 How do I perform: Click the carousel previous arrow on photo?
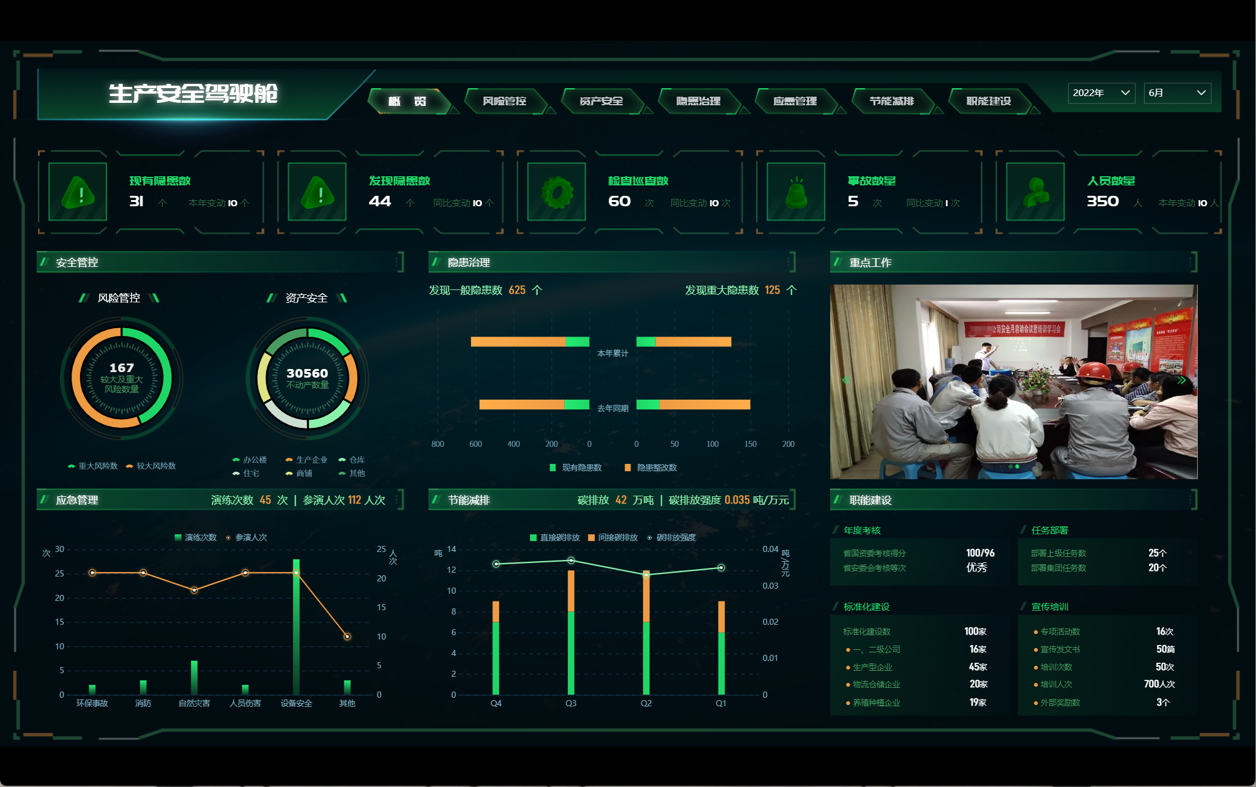click(x=846, y=381)
